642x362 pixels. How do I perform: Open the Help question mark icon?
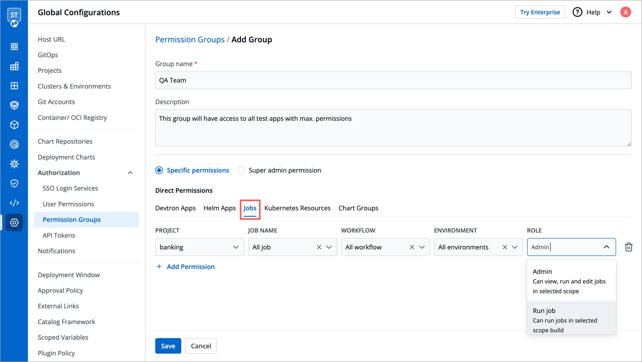point(577,12)
